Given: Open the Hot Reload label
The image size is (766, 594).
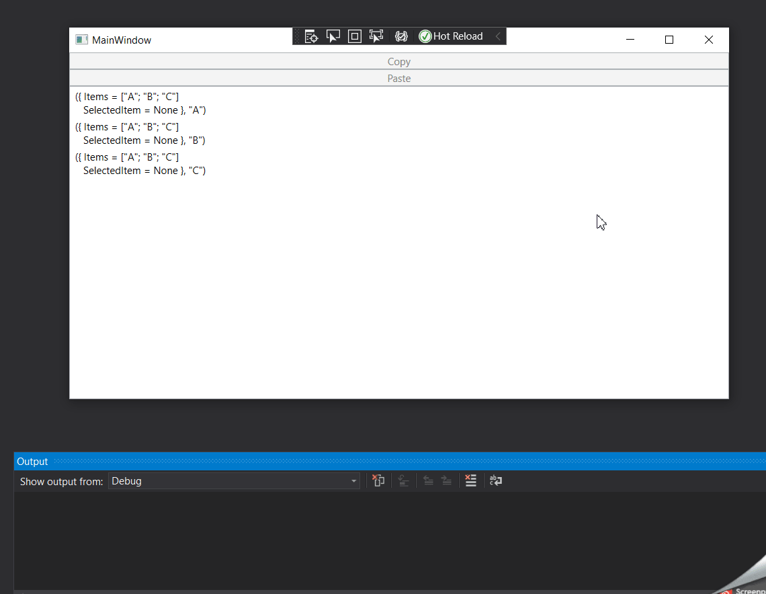Looking at the screenshot, I should [458, 36].
